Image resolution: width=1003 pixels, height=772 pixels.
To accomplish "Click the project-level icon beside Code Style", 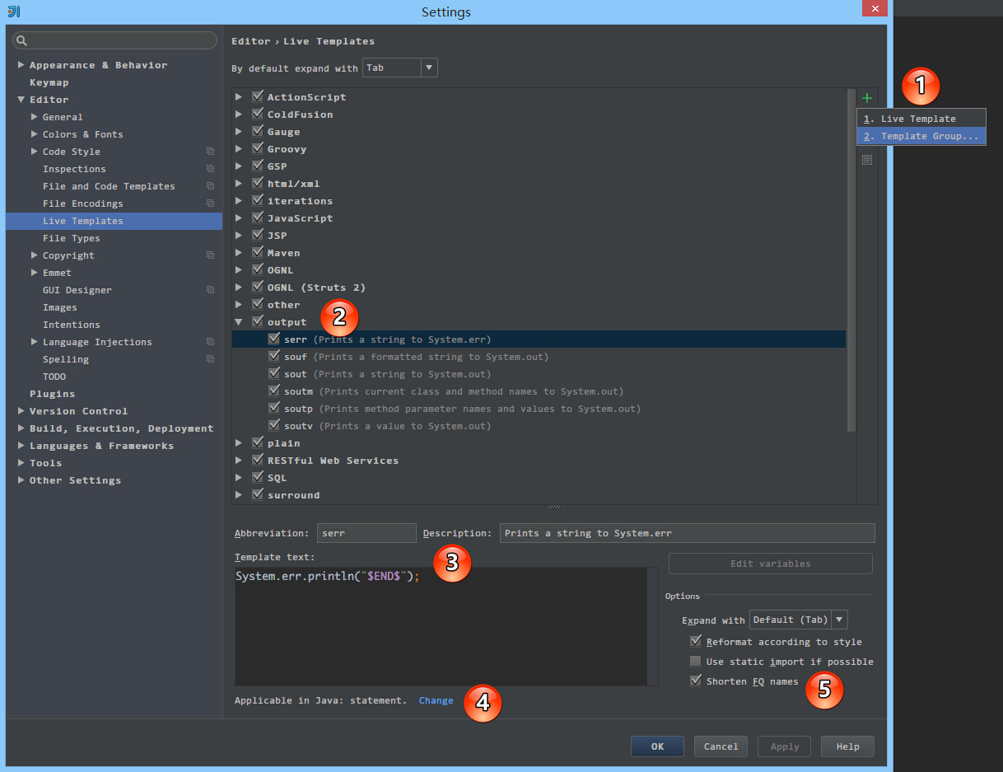I will pyautogui.click(x=210, y=152).
